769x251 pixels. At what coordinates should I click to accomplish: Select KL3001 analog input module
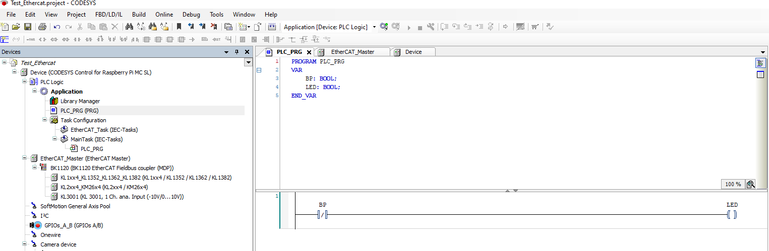click(x=121, y=197)
